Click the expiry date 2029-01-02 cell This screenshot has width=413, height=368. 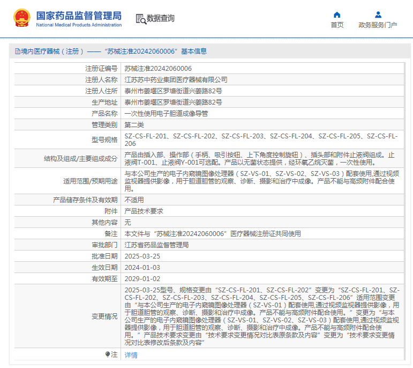pyautogui.click(x=142, y=278)
